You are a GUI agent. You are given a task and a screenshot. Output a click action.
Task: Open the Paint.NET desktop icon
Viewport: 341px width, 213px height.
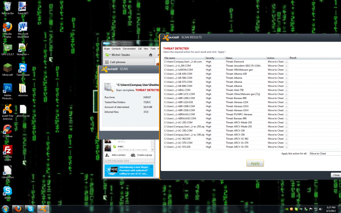point(23,8)
